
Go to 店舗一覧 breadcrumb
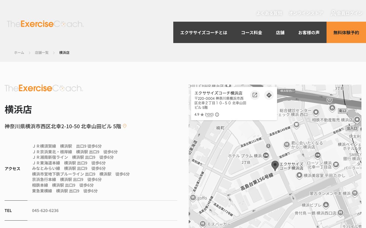(x=42, y=53)
